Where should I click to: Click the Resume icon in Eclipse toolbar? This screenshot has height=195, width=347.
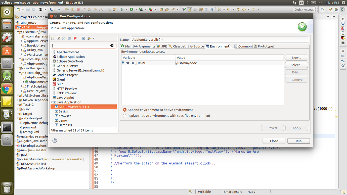click(67, 10)
